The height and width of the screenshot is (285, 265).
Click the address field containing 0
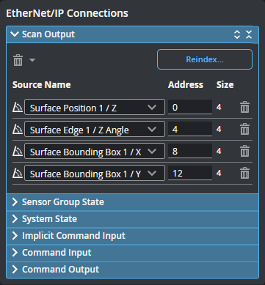[x=190, y=107]
